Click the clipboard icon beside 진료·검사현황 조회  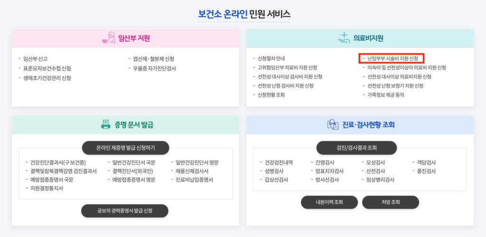[332, 125]
